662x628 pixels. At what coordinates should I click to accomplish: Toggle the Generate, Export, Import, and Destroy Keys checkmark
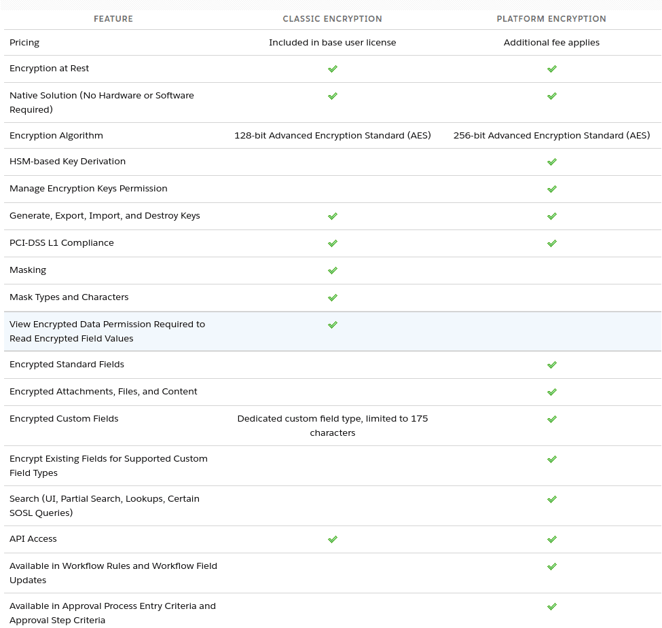click(x=333, y=216)
